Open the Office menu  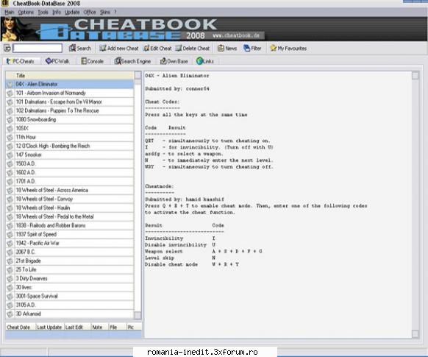90,13
